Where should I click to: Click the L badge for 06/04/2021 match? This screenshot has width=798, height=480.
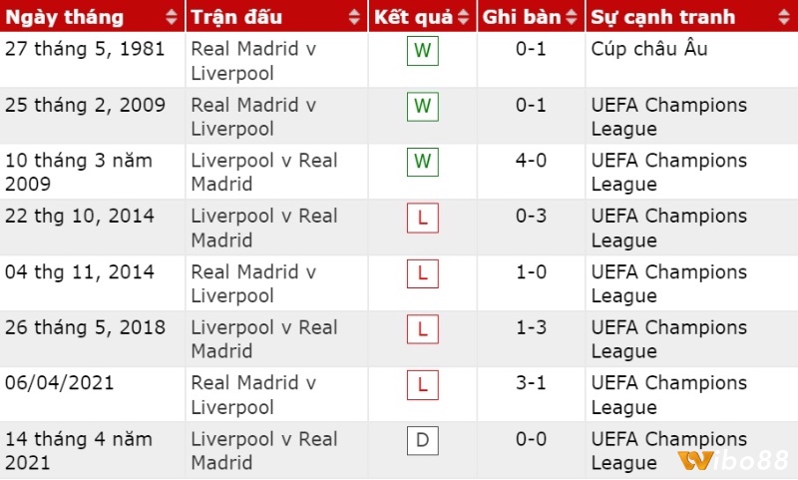click(423, 384)
